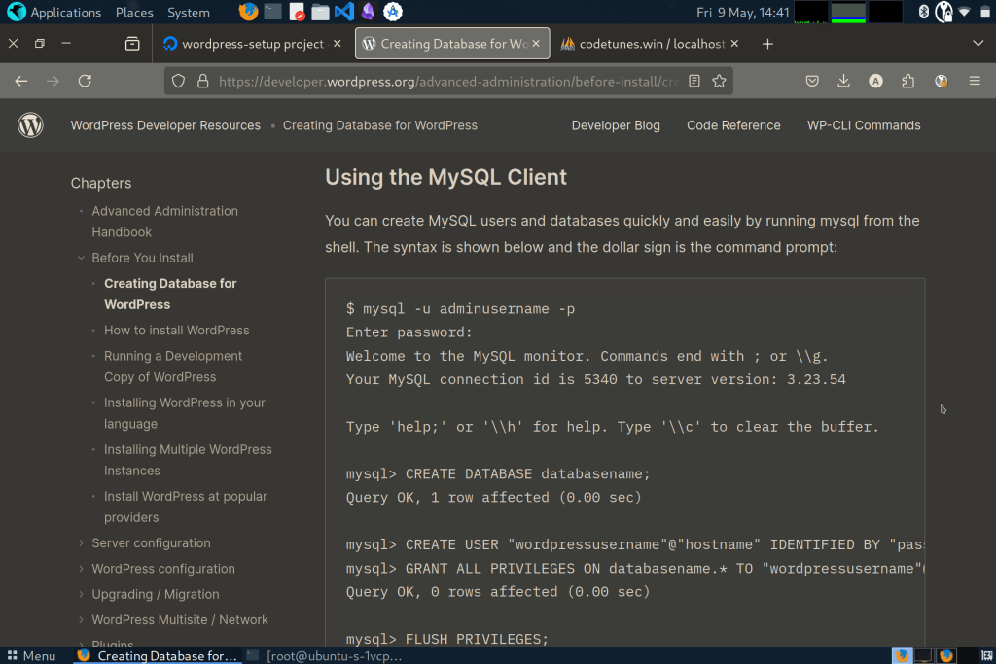
Task: Open How to install WordPress chapter
Action: [177, 331]
